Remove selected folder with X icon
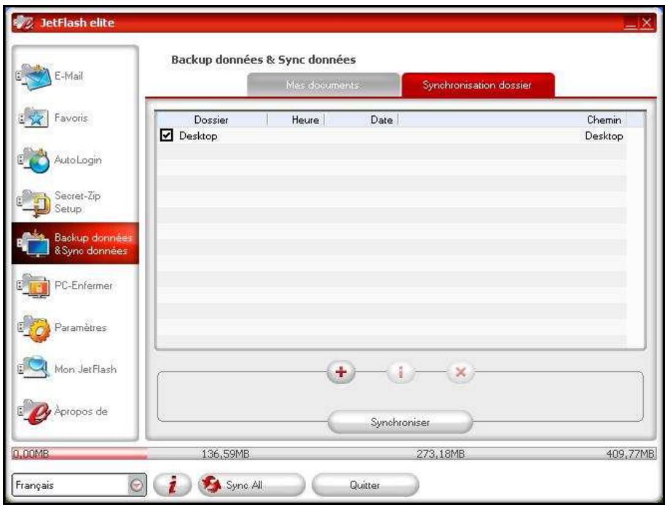The width and height of the screenshot is (667, 507). point(460,372)
